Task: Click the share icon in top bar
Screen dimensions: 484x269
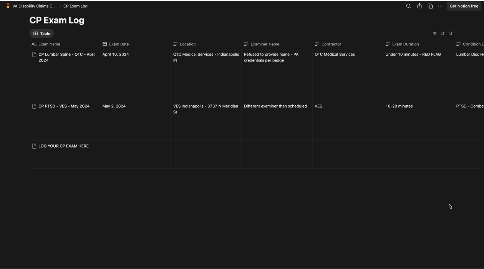Action: (419, 6)
